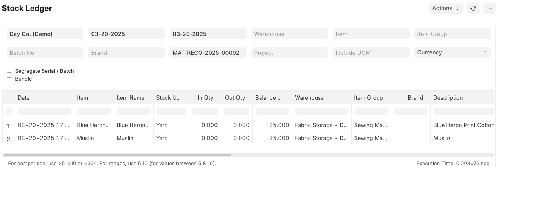Click the Brand filter field
559x207 pixels.
coord(126,53)
